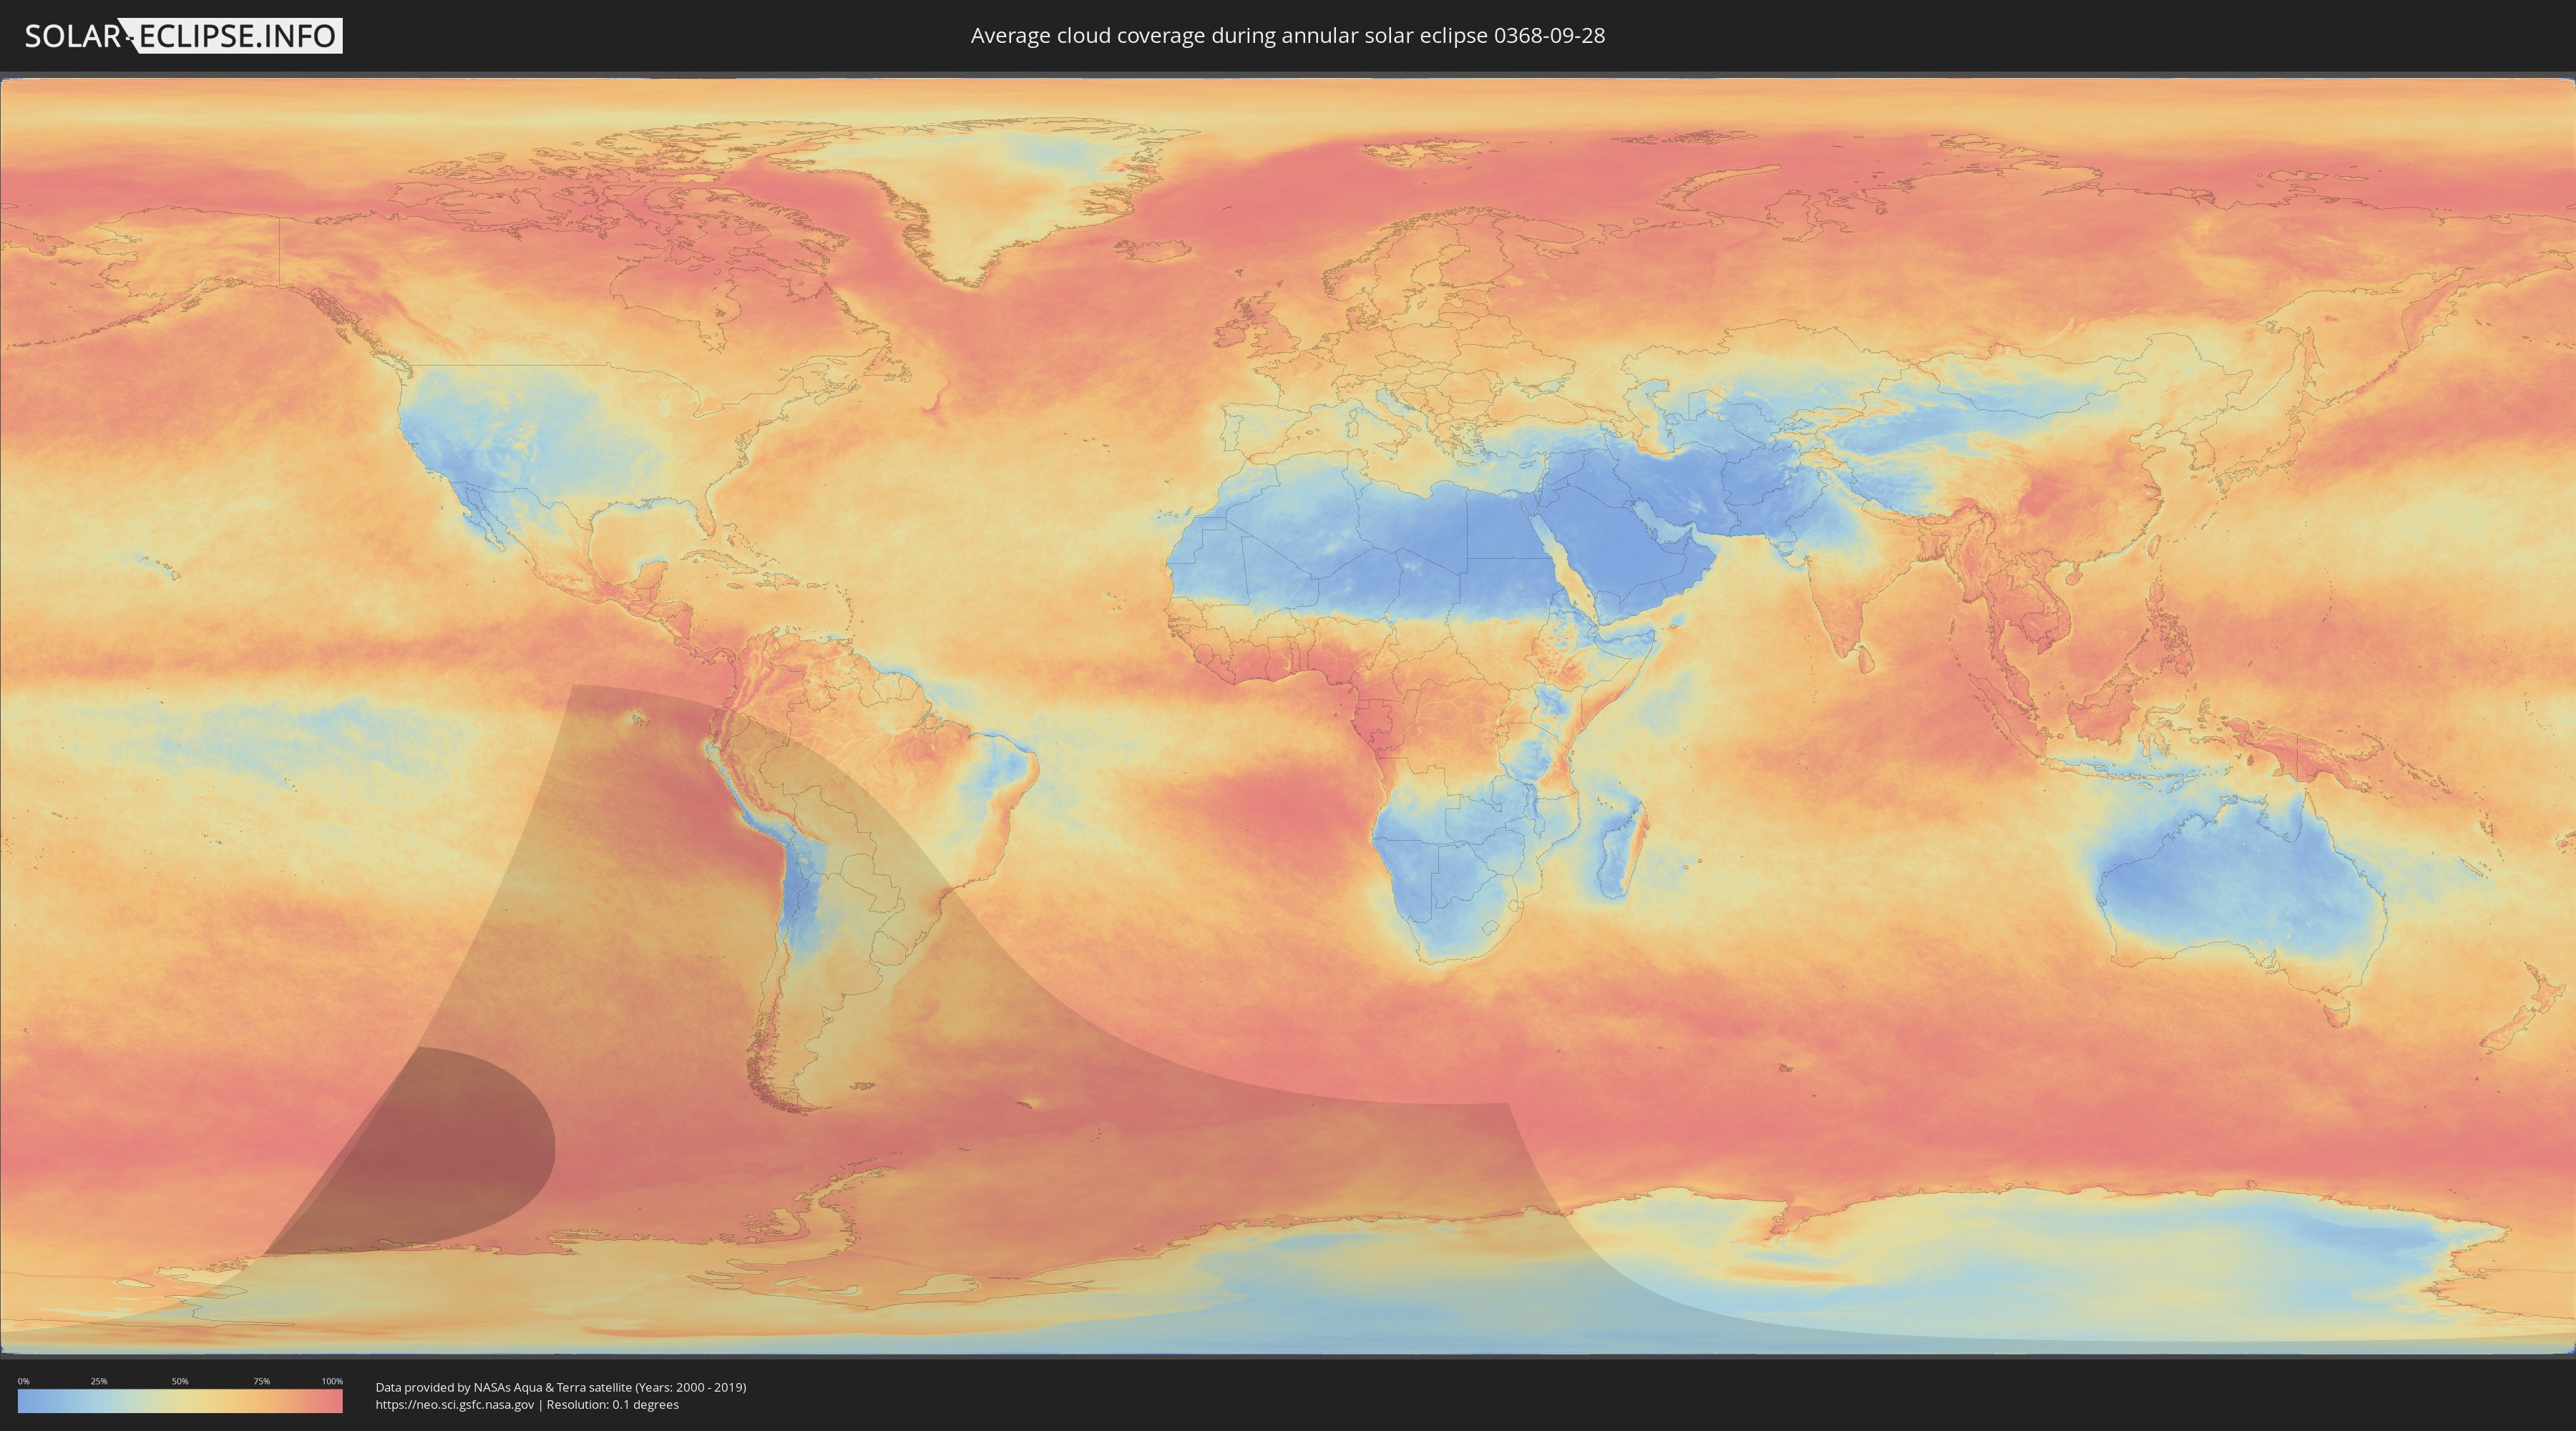The height and width of the screenshot is (1431, 2576).
Task: Click the NASA Aqua & Terra data text
Action: [560, 1387]
